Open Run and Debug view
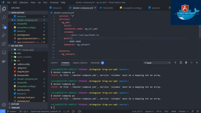 click(4, 35)
